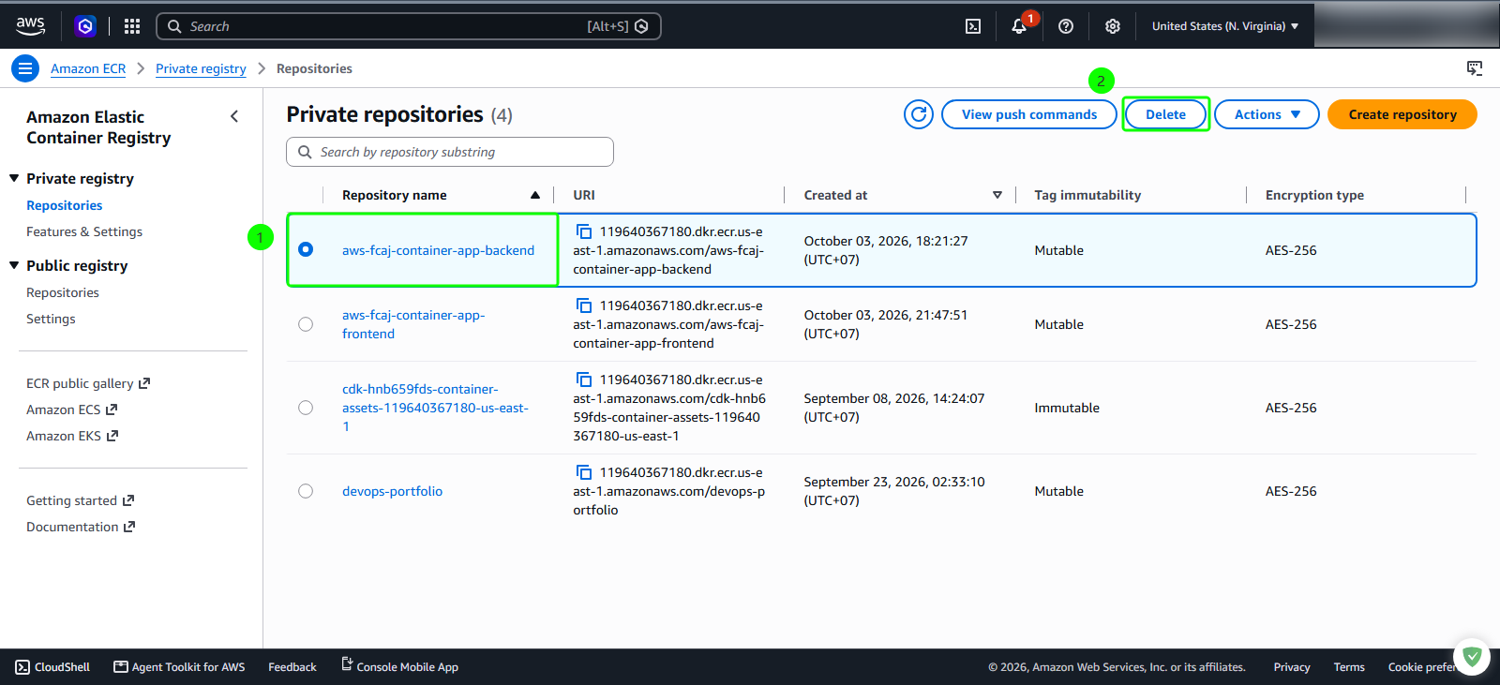Click the Create repository button
Image resolution: width=1500 pixels, height=685 pixels.
click(x=1402, y=114)
